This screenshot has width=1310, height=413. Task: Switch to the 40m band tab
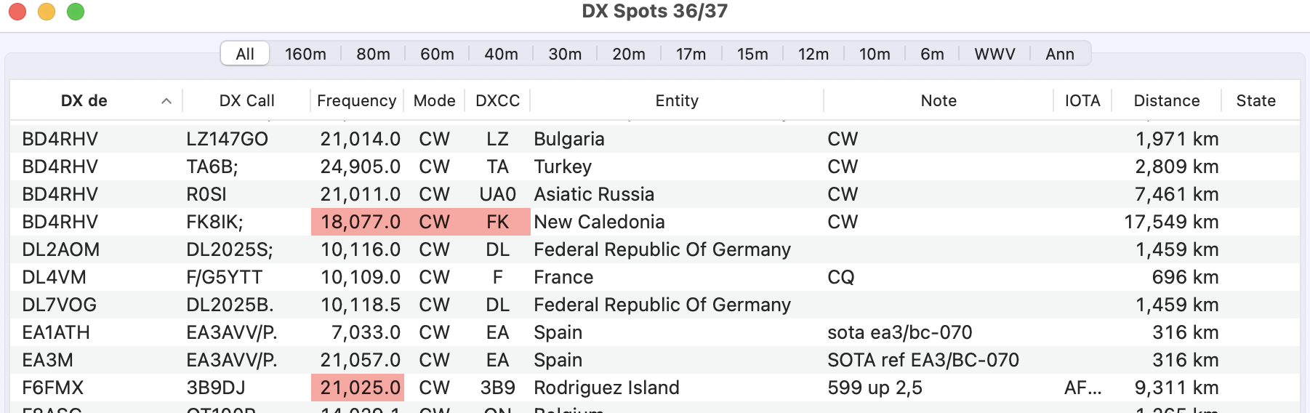(501, 54)
